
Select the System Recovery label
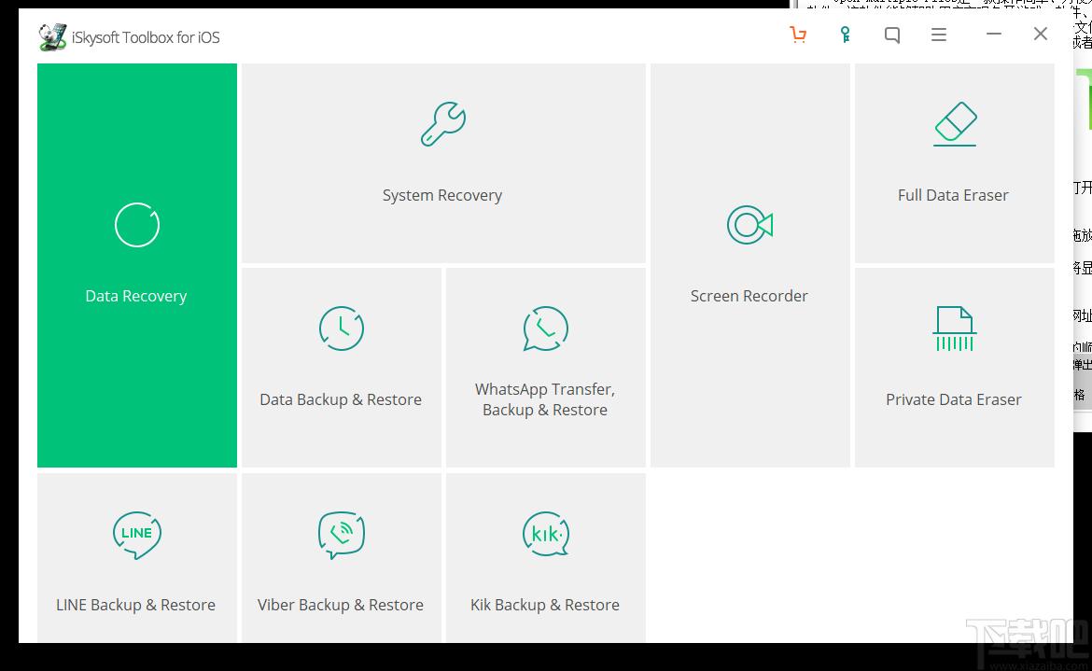442,195
